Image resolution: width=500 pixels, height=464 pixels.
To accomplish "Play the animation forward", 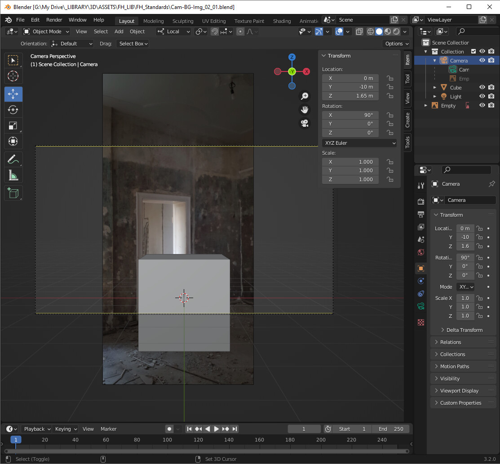I will coord(217,429).
